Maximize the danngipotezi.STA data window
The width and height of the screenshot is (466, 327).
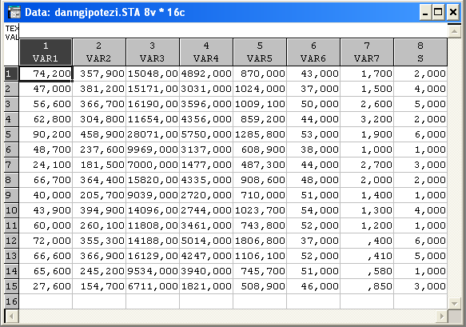coord(438,12)
